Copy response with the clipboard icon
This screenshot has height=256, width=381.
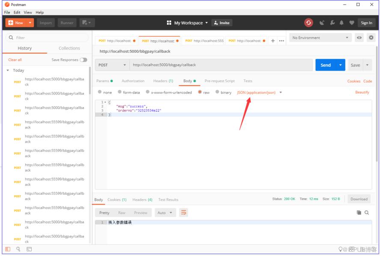click(359, 213)
